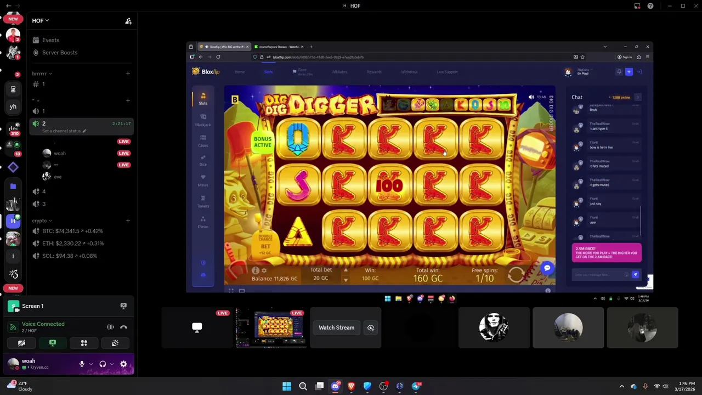Open Windows taskbar Search
Image resolution: width=702 pixels, height=395 pixels.
tap(303, 386)
